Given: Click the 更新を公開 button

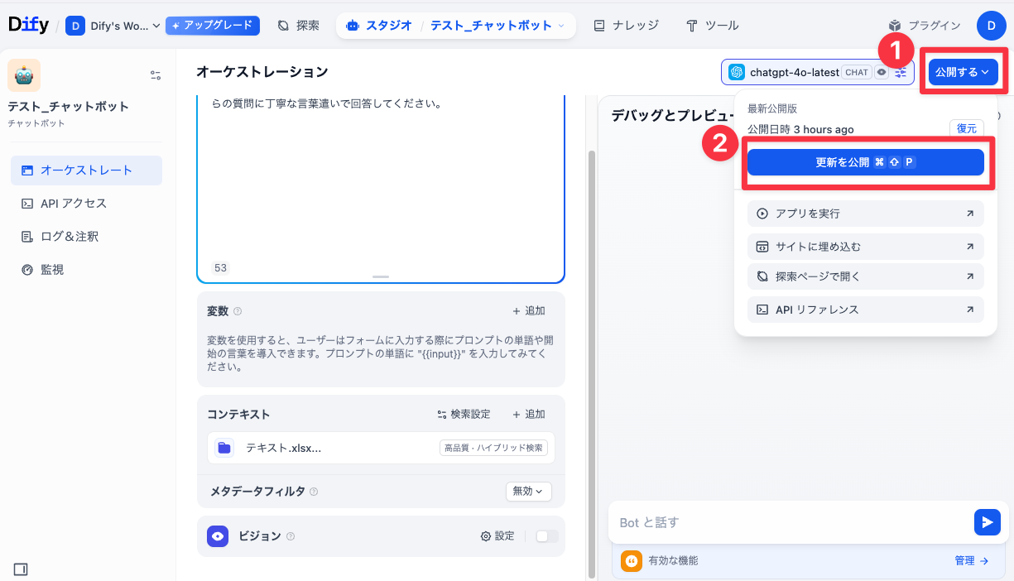Looking at the screenshot, I should 865,163.
